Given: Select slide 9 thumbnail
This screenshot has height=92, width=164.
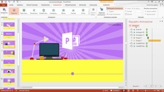Looking at the screenshot, I should pos(9,72).
